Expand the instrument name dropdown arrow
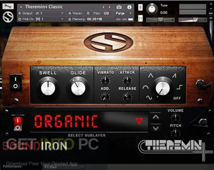The height and width of the screenshot is (170, 214). coord(21,7)
